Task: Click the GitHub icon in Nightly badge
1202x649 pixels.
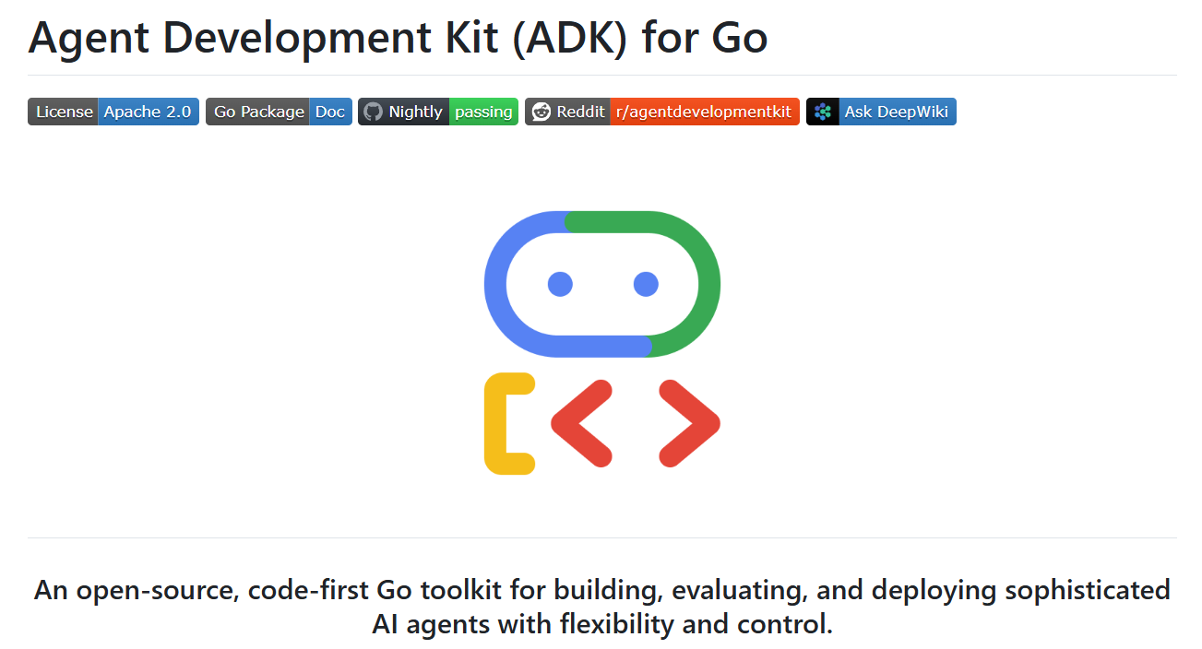Action: 373,112
